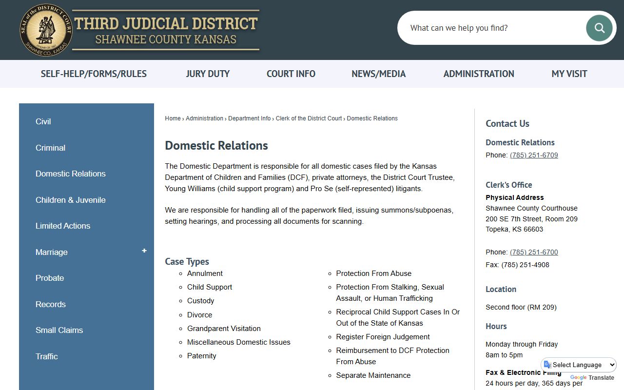Call Domestic Relations at (785) 251-6709
Viewport: 624px width, 390px height.
[534, 155]
